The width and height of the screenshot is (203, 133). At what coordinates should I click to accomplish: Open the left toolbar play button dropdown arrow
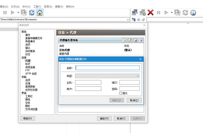pyautogui.click(x=18, y=13)
